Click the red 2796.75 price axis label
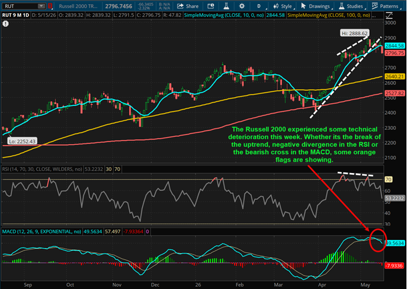 pyautogui.click(x=394, y=53)
